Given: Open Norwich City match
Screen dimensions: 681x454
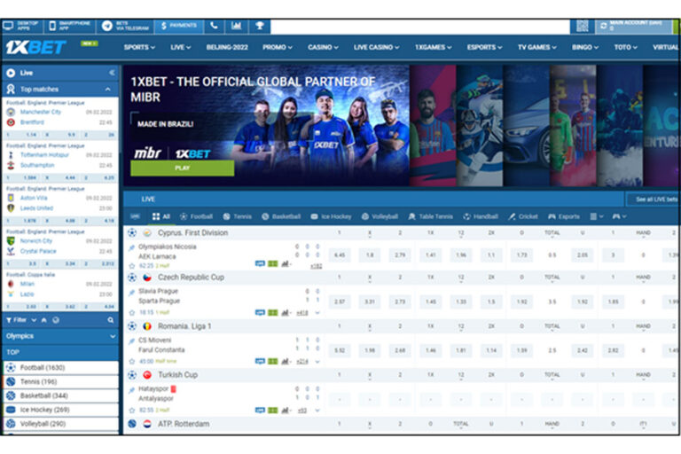Looking at the screenshot, I should (x=36, y=241).
